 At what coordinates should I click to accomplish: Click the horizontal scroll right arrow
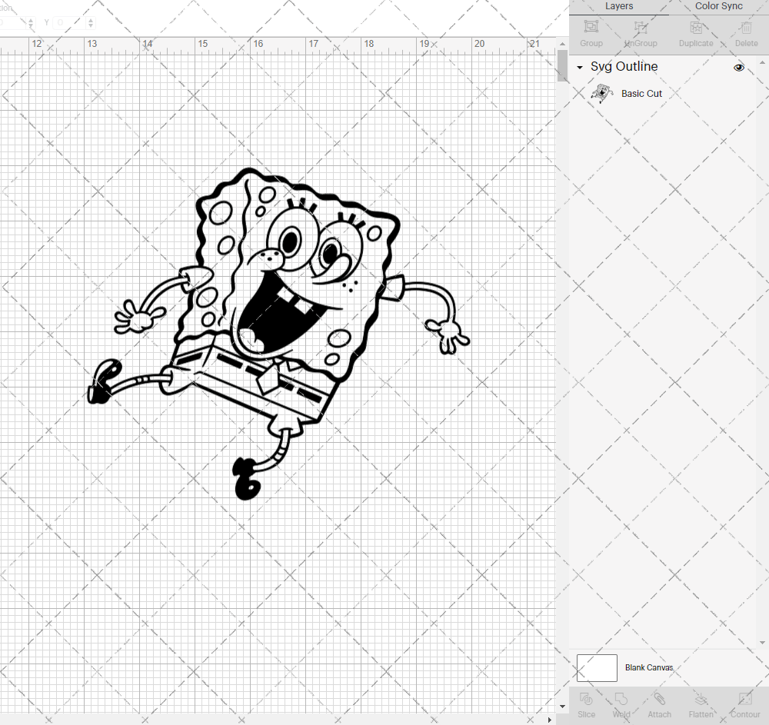(549, 720)
